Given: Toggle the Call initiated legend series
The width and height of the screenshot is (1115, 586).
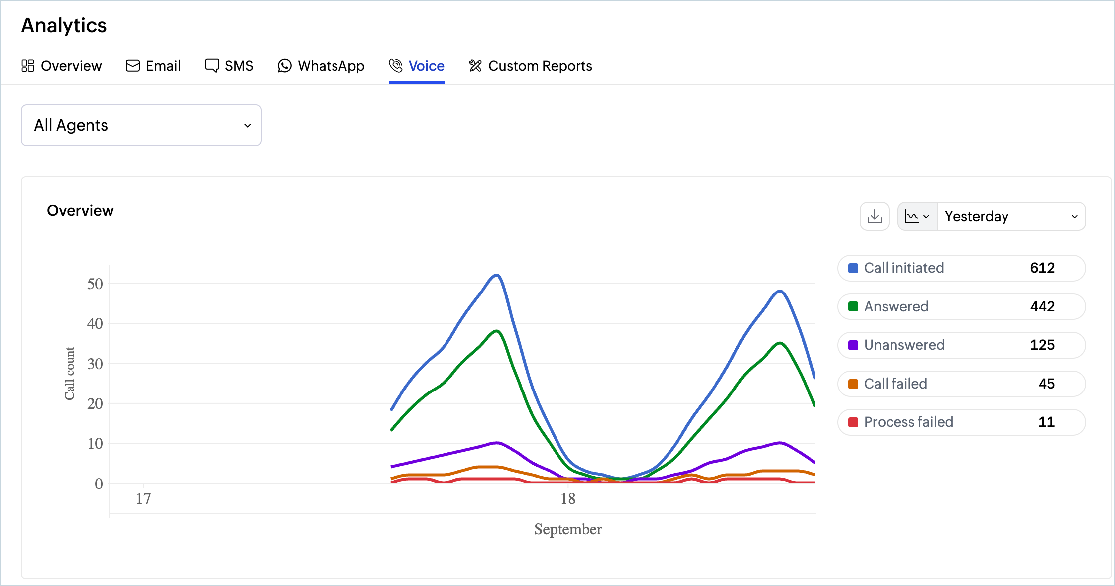Looking at the screenshot, I should click(x=962, y=268).
